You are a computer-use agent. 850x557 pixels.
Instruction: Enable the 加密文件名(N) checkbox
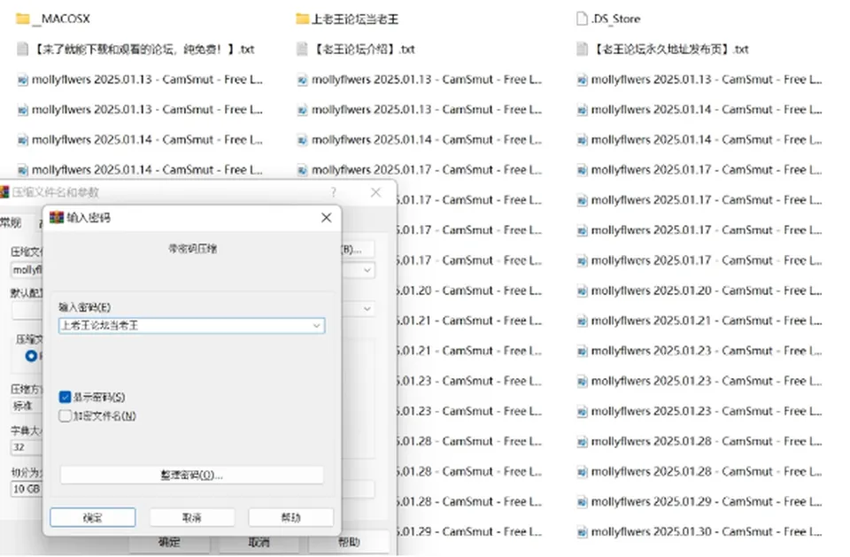click(65, 416)
